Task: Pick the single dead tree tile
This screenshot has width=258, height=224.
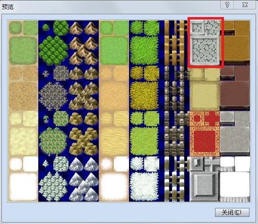Action: 46,73
